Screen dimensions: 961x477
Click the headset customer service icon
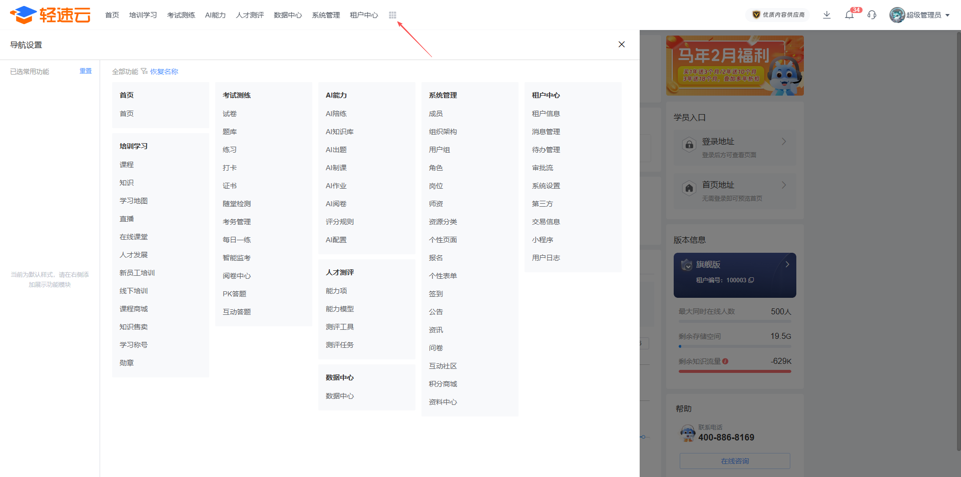(872, 15)
